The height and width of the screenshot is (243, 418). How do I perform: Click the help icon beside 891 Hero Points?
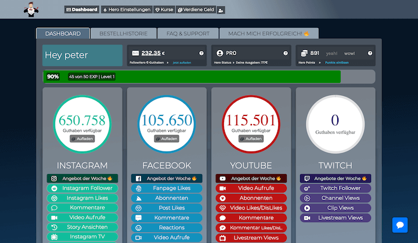(x=370, y=53)
